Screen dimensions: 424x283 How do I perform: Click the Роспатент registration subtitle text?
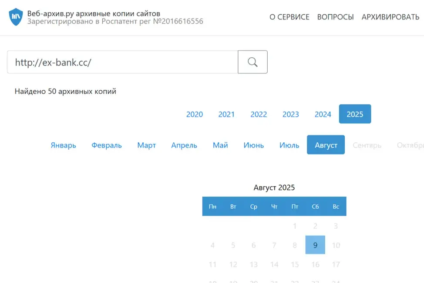115,21
